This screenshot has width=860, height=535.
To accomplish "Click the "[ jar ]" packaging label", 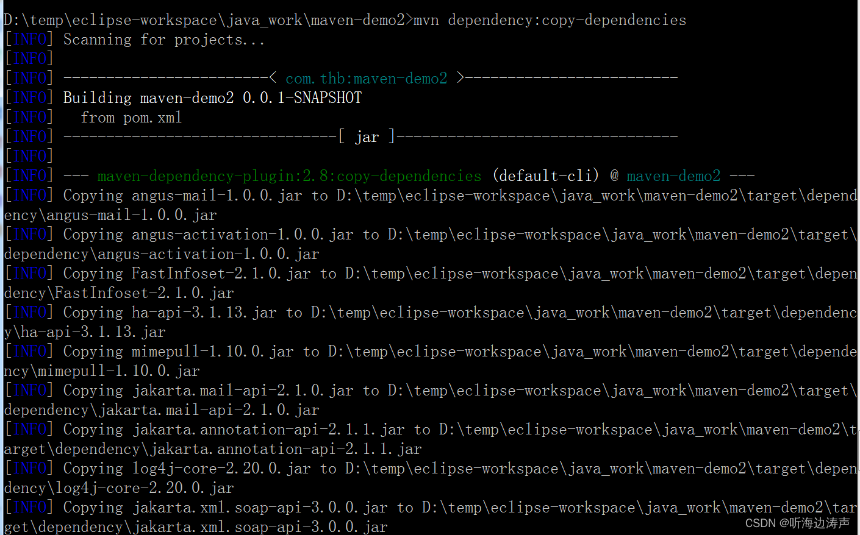I will tap(367, 137).
